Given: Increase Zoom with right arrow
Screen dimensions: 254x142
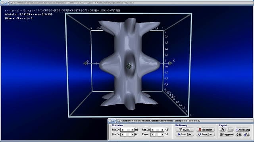Looking at the screenshot, I should tap(162, 135).
